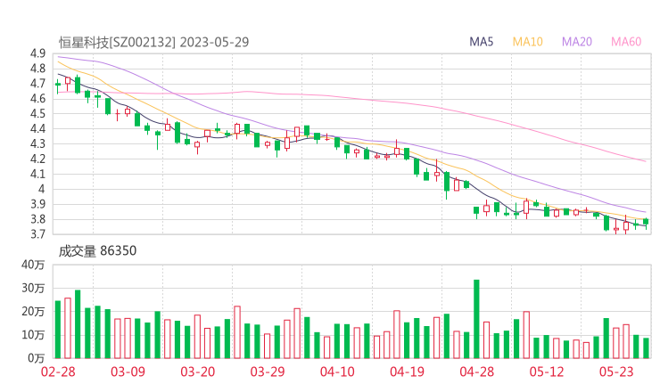
Task: Click the MA5 legend label
Action: 481,42
